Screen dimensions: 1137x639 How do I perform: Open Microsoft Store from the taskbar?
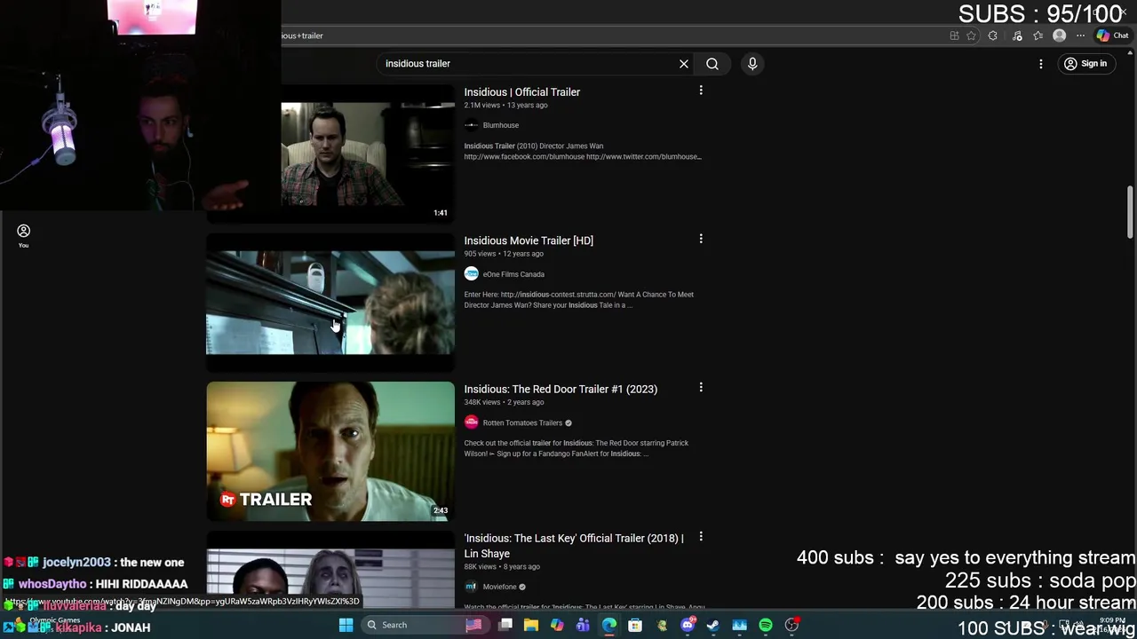(635, 625)
